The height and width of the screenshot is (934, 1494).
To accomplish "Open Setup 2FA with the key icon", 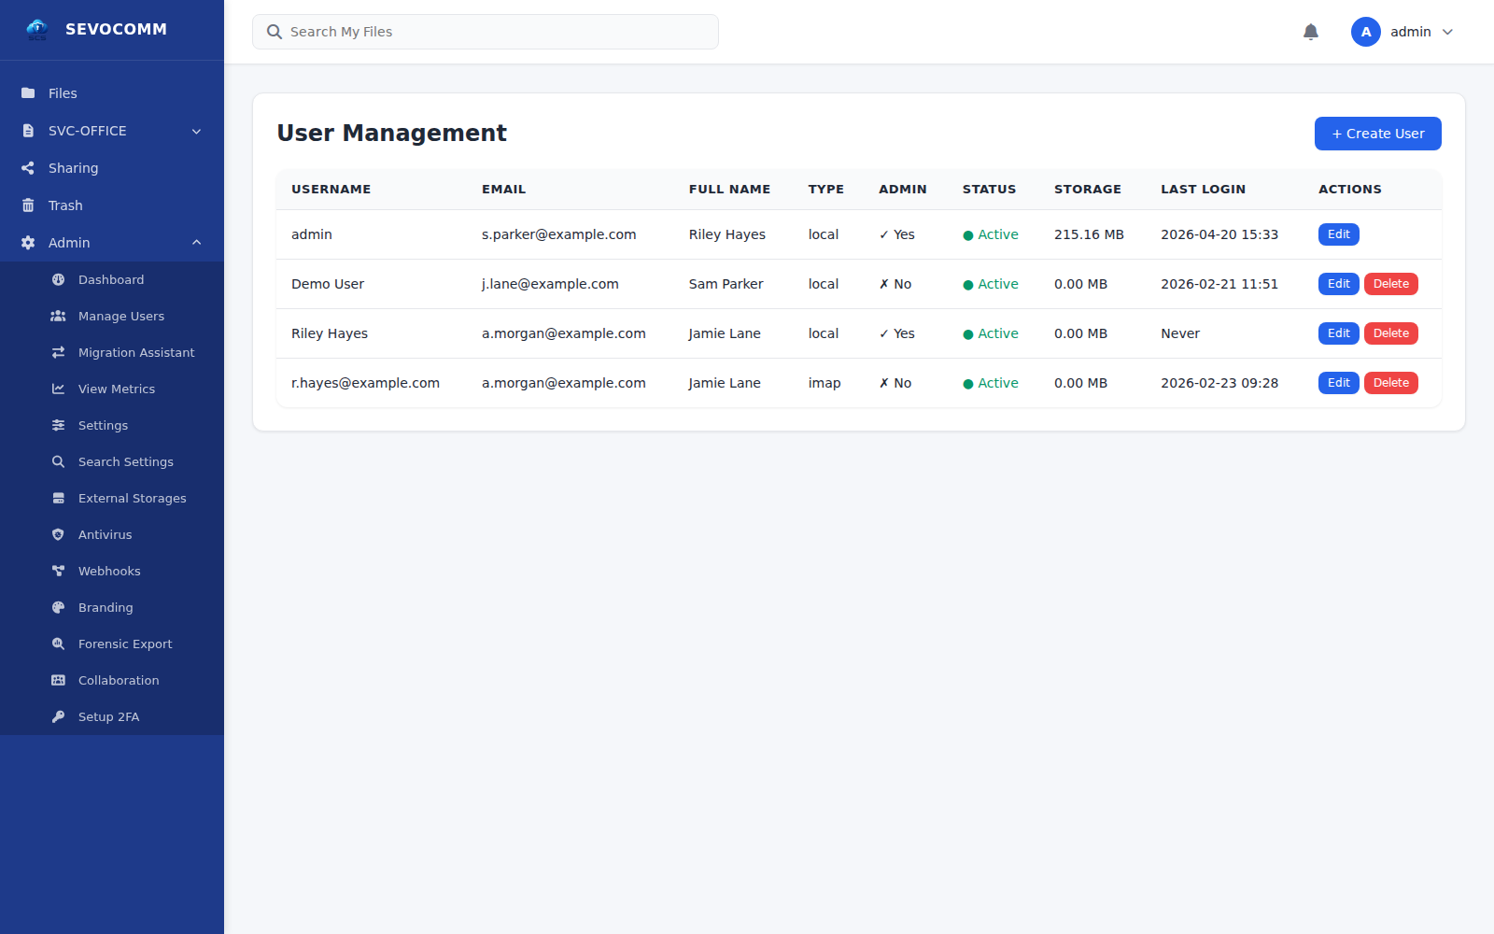I will (x=58, y=716).
